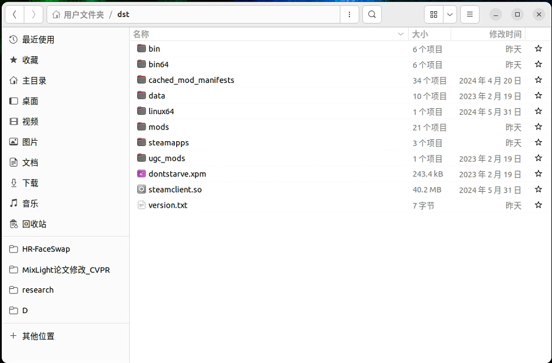Select the ugc_mods folder icon
552x363 pixels.
pos(141,158)
